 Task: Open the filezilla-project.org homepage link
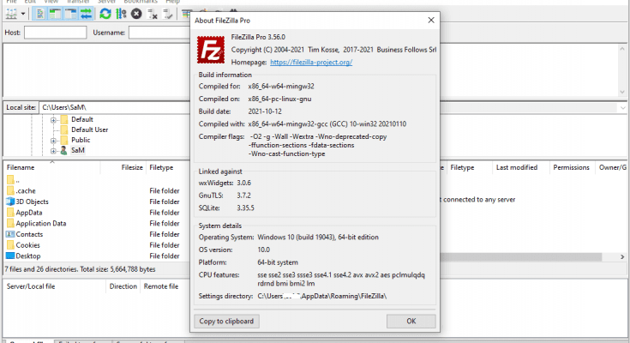311,63
